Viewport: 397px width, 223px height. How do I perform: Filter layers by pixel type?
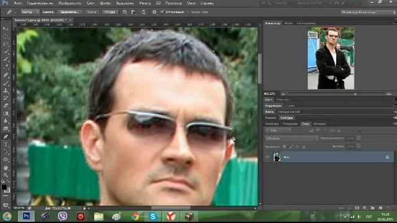[x=311, y=131]
